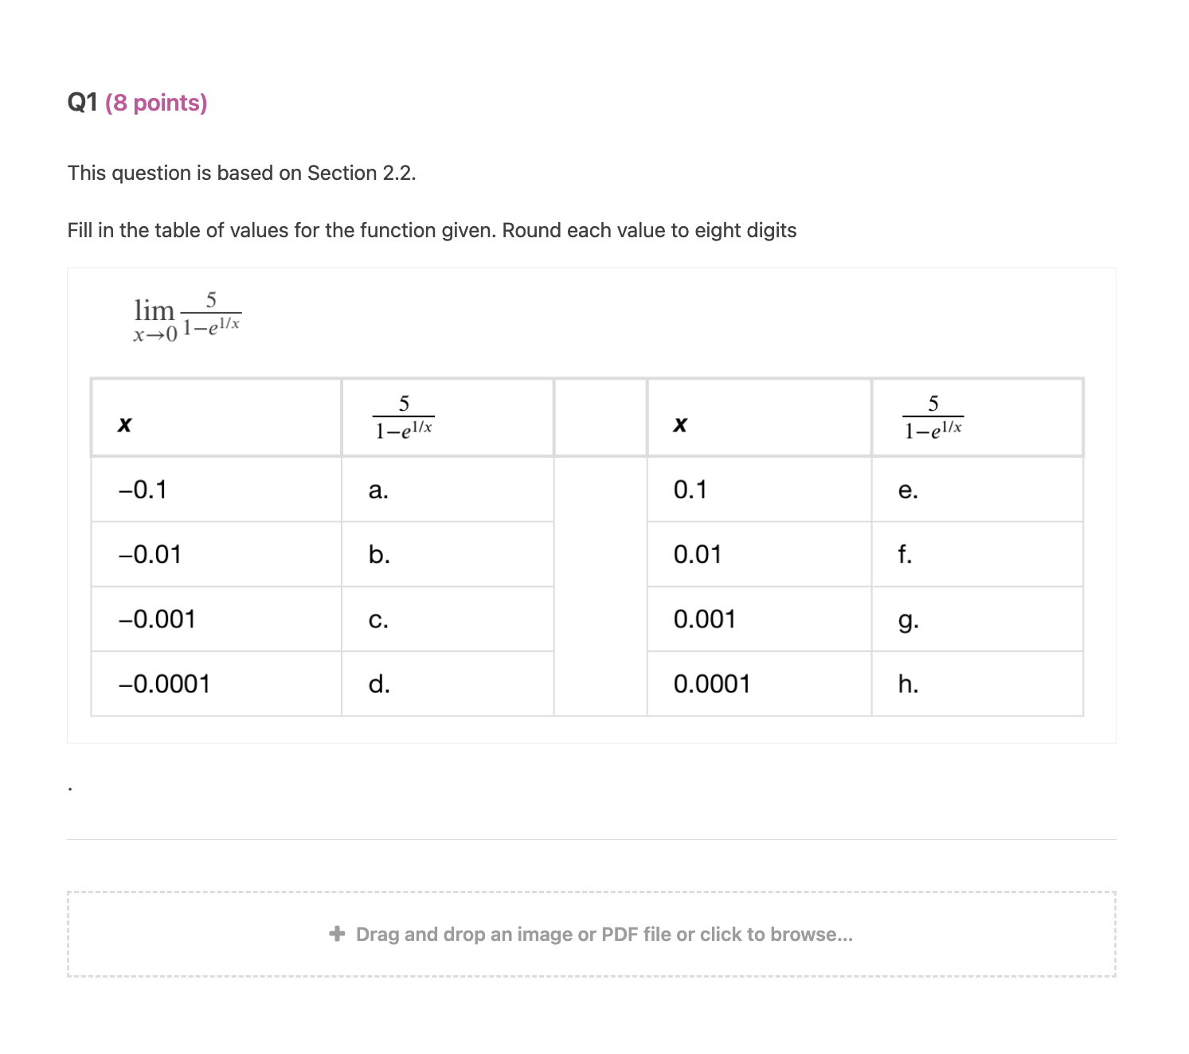1189x1054 pixels.
Task: Select answer field d for x = −0.0001
Action: 377,683
